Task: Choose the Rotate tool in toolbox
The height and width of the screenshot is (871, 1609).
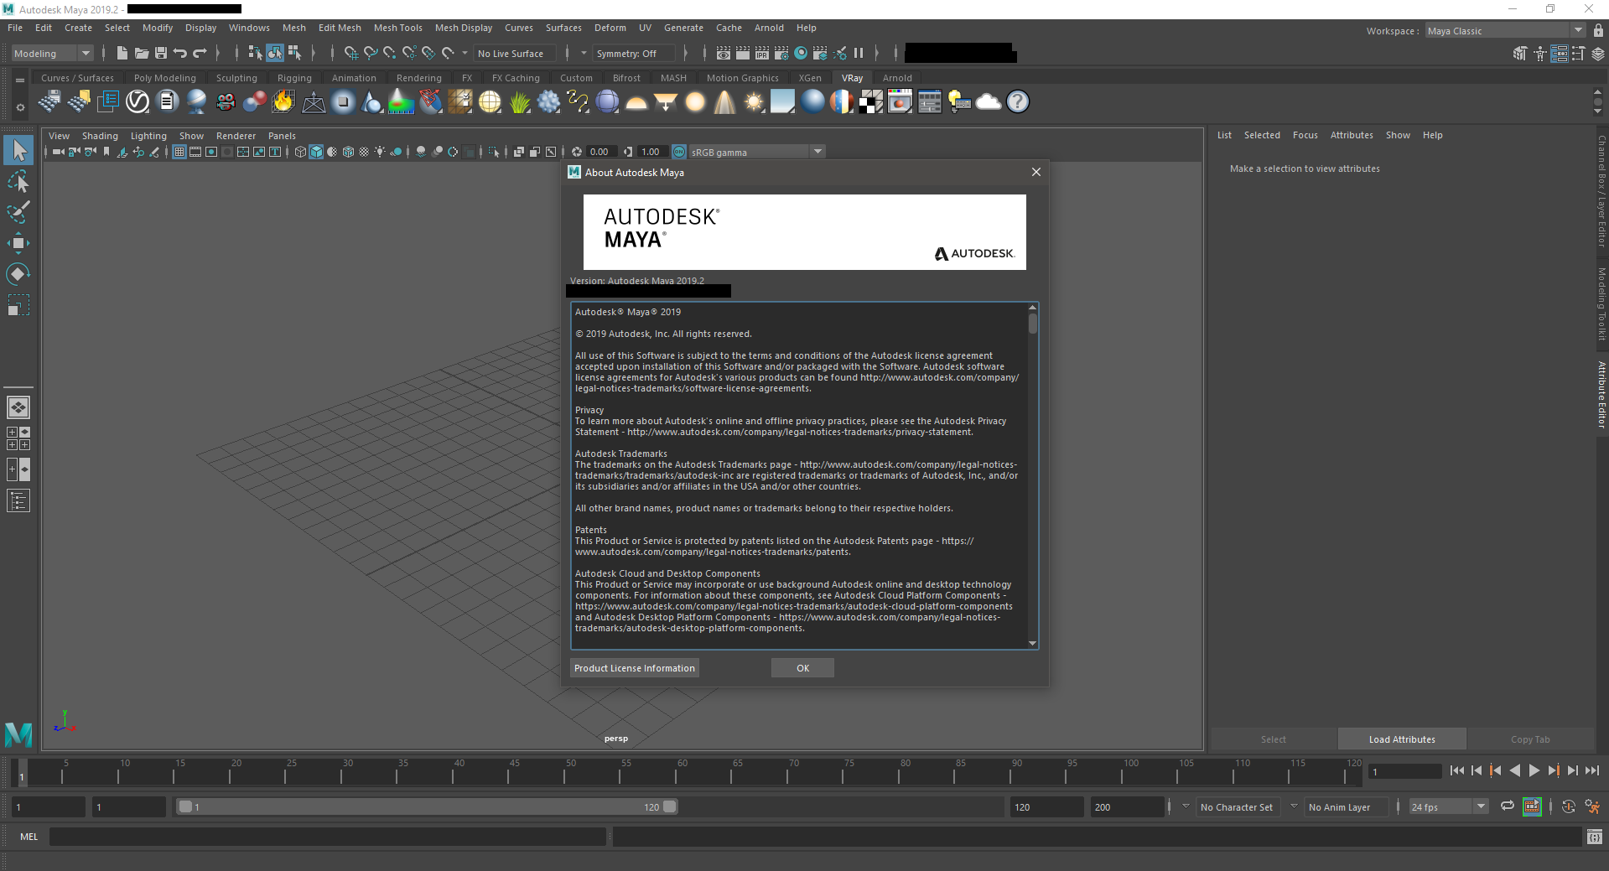Action: 18,274
